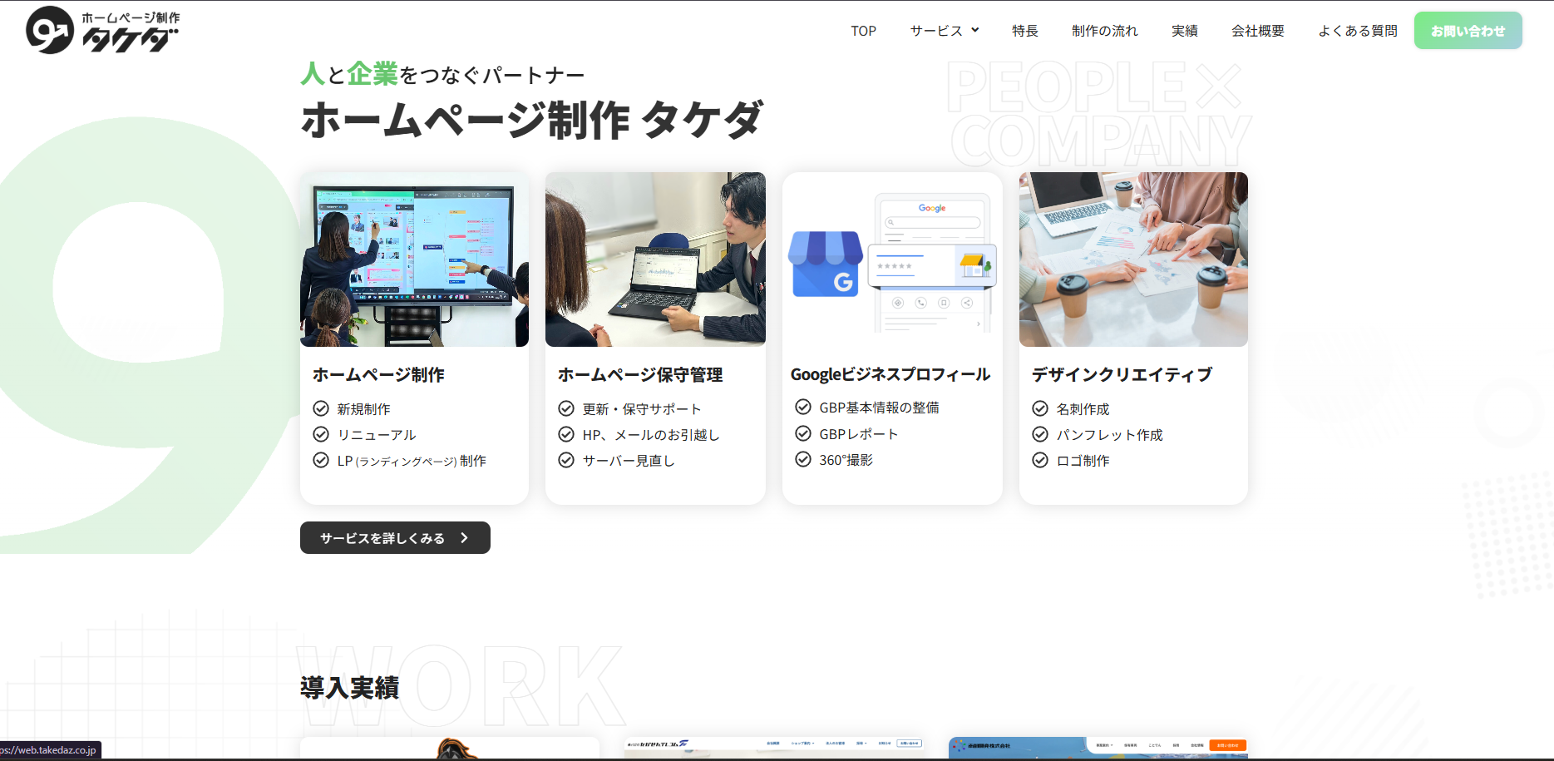Viewport: 1554px width, 761px height.
Task: Click check icon beside GBPレポート
Action: pos(803,433)
